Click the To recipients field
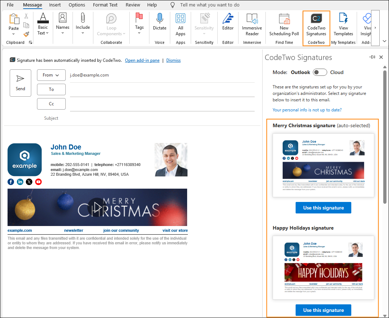Screen dimensions: 389x318 (x=162, y=89)
